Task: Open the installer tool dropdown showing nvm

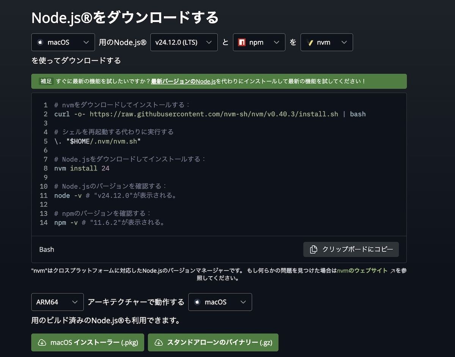Action: click(327, 42)
